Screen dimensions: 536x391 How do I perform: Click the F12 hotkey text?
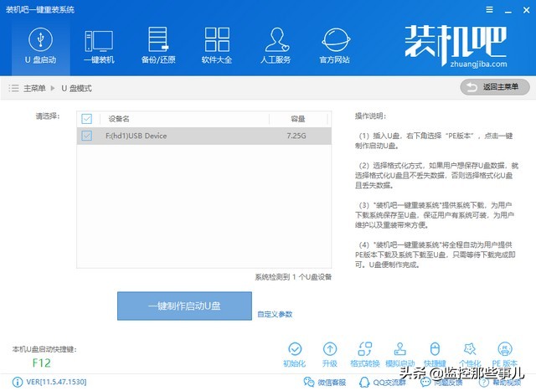(x=41, y=363)
